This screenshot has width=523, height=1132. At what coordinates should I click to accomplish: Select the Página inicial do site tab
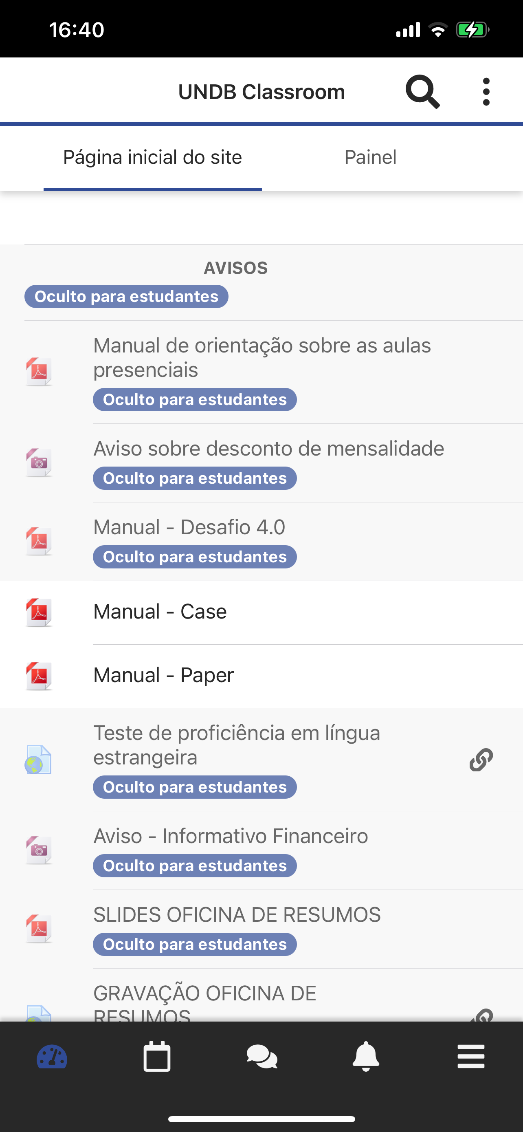tap(152, 157)
